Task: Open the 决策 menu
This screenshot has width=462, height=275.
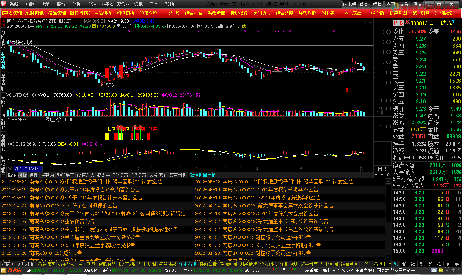Action: pyautogui.click(x=45, y=4)
